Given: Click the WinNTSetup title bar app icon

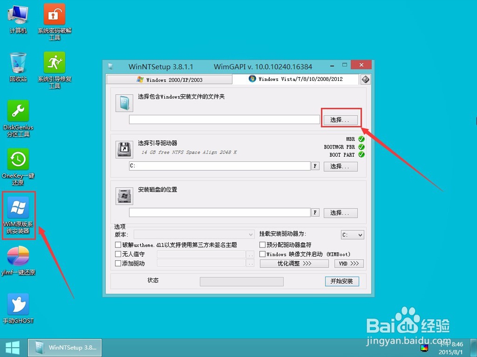Looking at the screenshot, I should click(111, 67).
